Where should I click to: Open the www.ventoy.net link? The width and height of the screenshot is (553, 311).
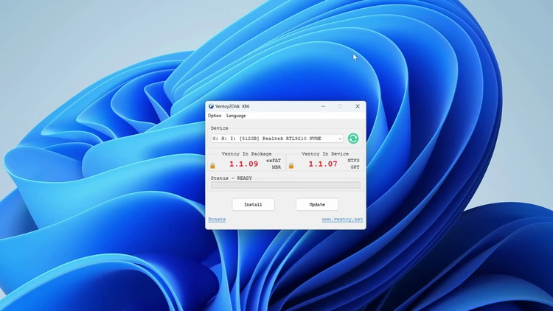342,220
